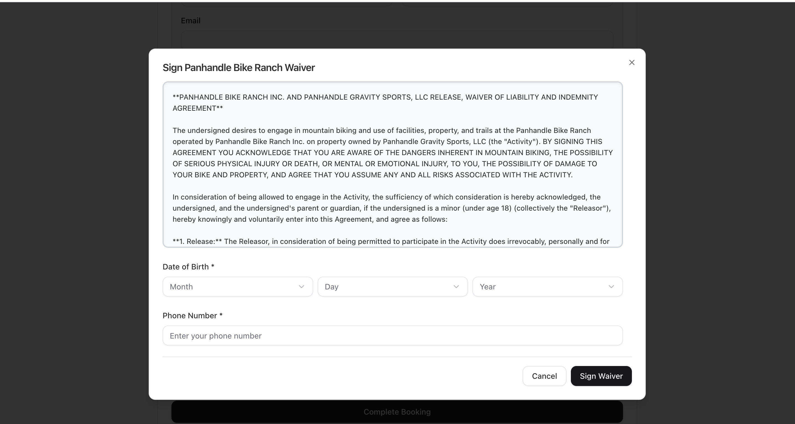Click the Date of Birth label
Screen dimensions: 795x424
point(188,267)
